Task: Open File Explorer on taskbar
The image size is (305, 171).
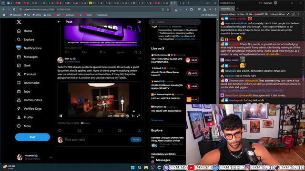Action: [x=146, y=168]
